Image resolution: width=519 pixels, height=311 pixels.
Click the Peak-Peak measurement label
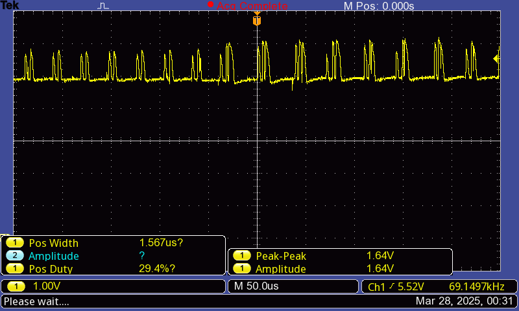[x=281, y=256]
